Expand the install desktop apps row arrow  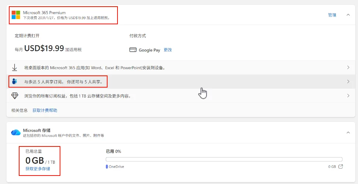[x=348, y=68]
